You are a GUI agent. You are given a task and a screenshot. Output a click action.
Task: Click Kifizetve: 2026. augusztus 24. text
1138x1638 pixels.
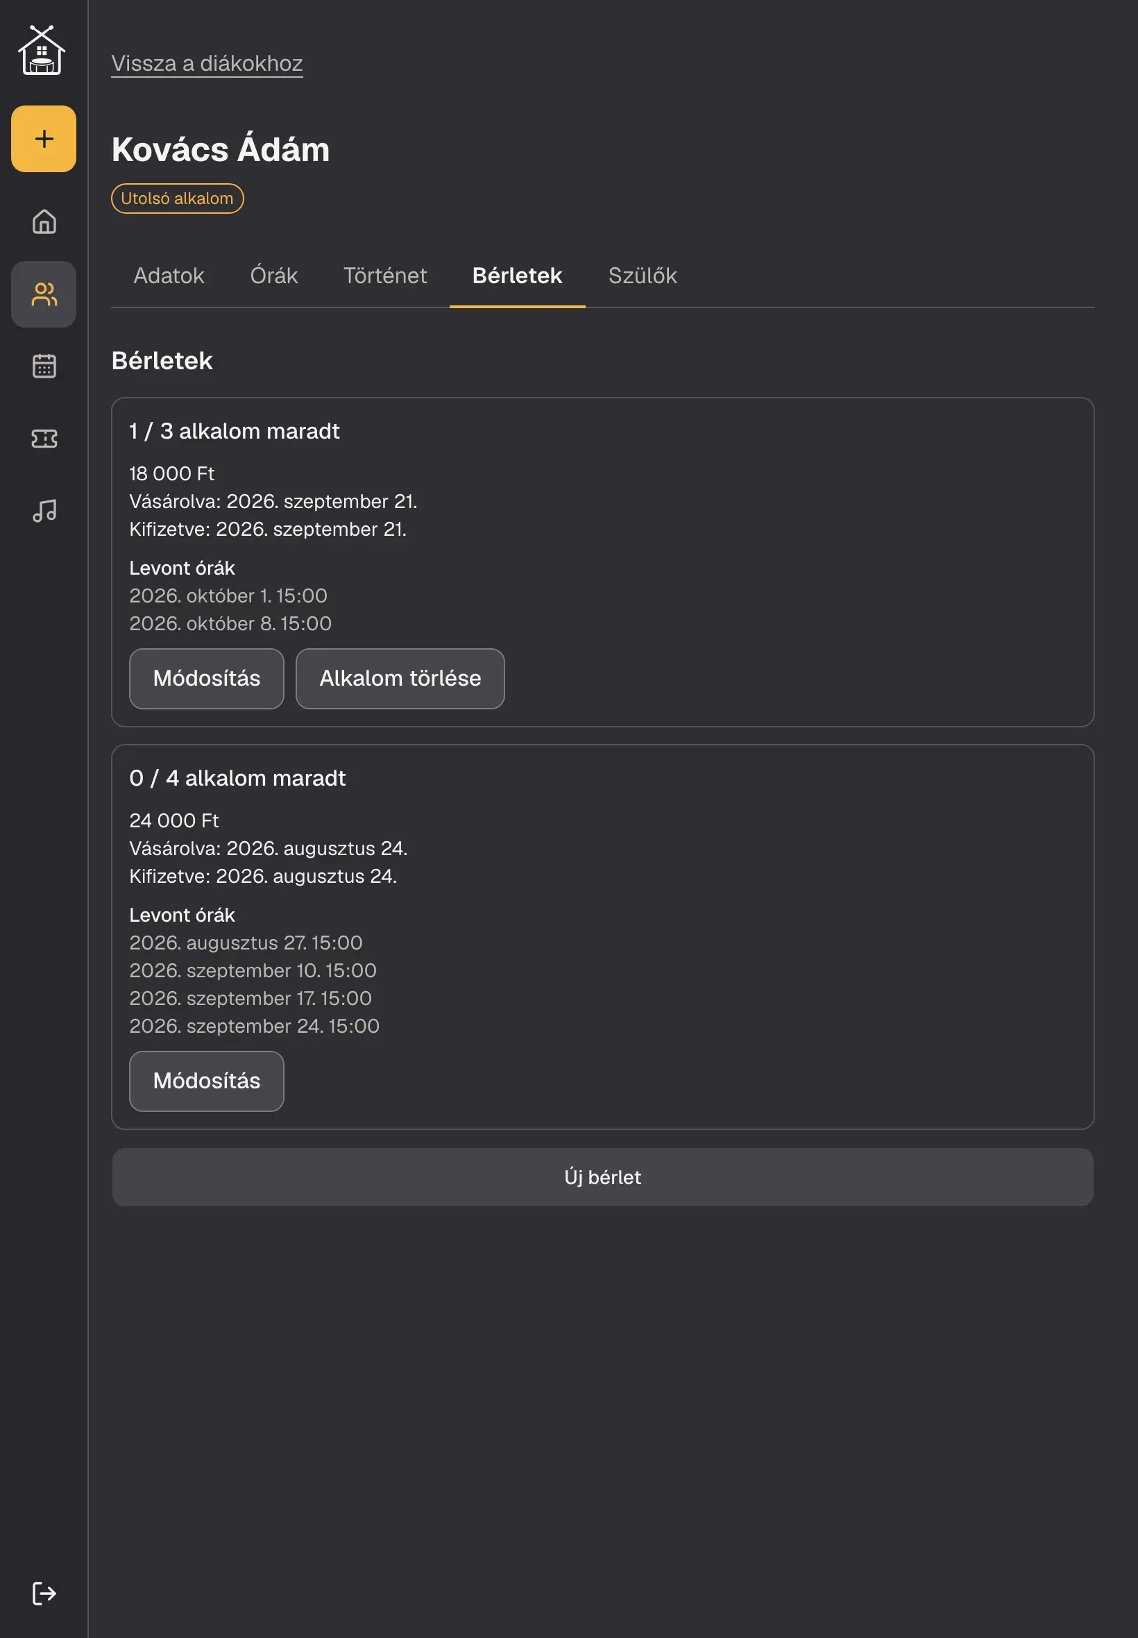[x=263, y=876]
